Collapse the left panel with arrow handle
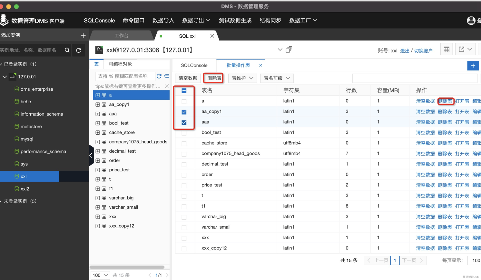Viewport: 481px width, 280px height. point(91,156)
